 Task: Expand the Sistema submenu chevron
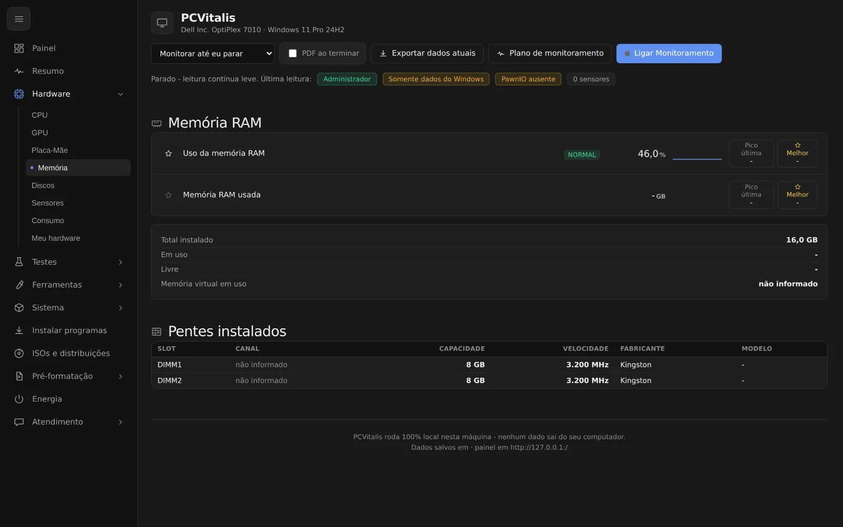point(121,308)
